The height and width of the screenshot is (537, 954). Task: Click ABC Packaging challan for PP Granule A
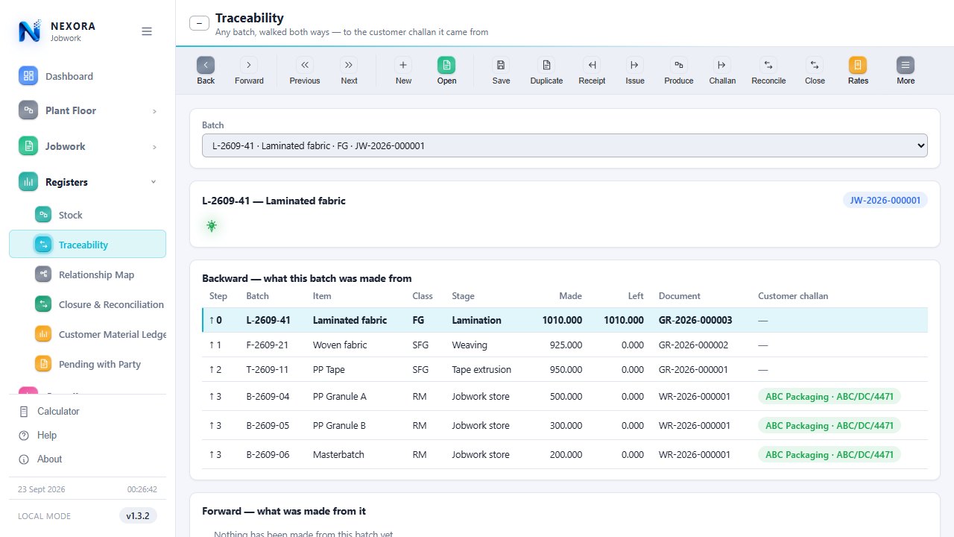[x=829, y=396]
